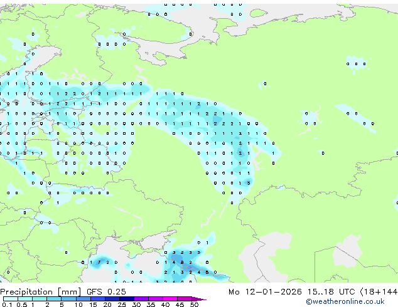Click the "0.5" legend scale label
The height and width of the screenshot is (307, 398).
coord(21,304)
